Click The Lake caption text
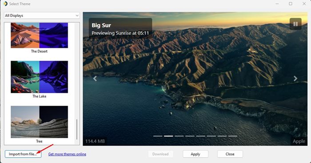This screenshot has height=163, width=311. [x=39, y=96]
